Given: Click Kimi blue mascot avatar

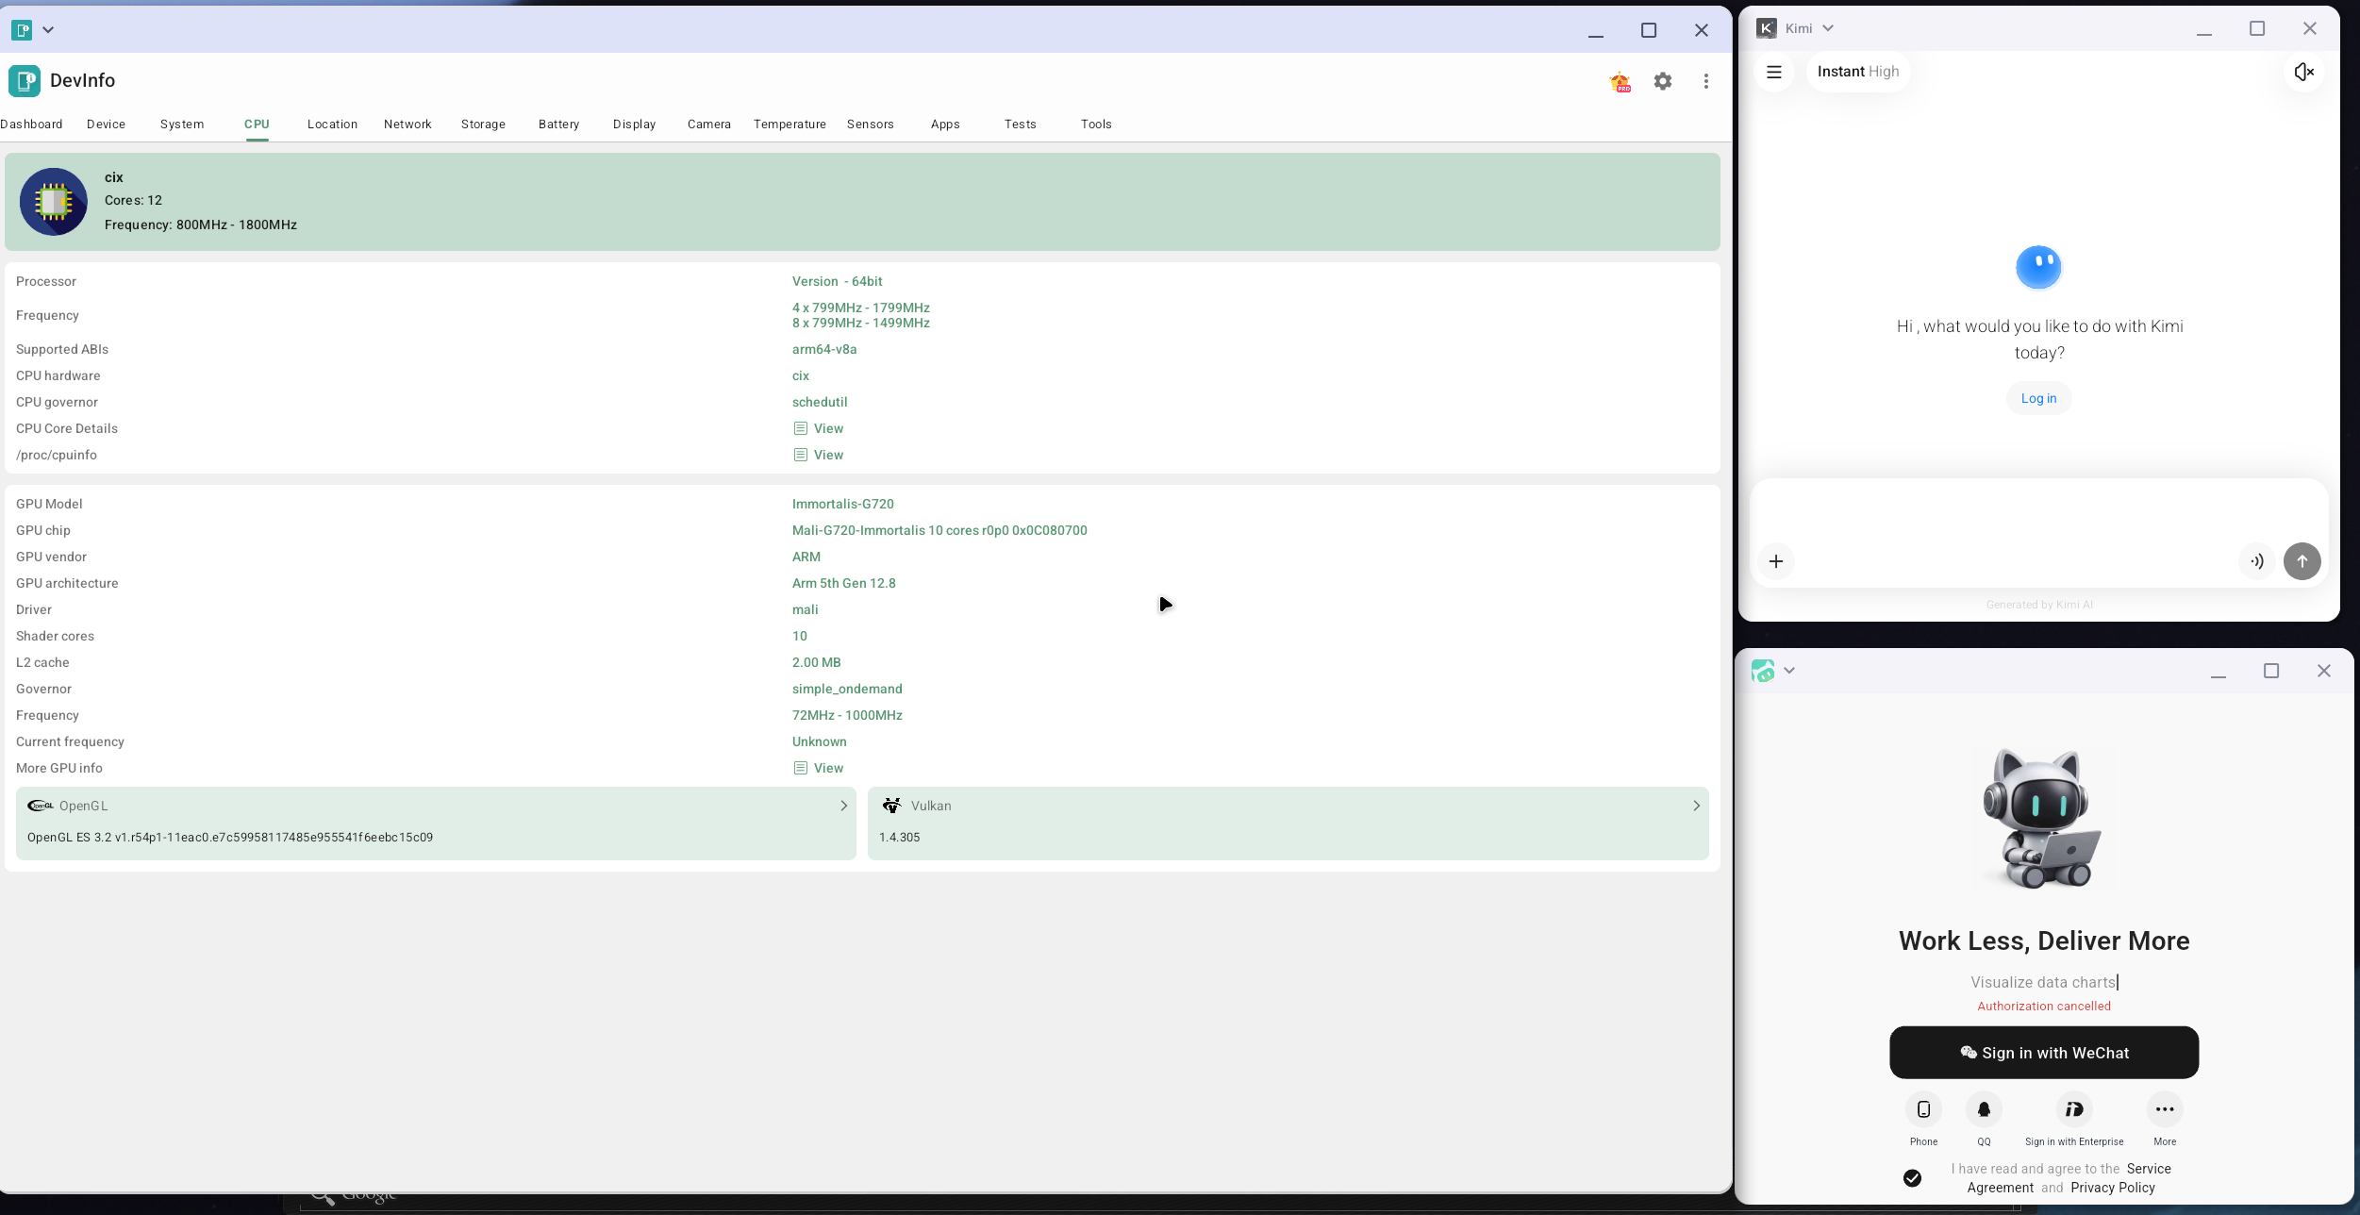Looking at the screenshot, I should [x=2038, y=268].
